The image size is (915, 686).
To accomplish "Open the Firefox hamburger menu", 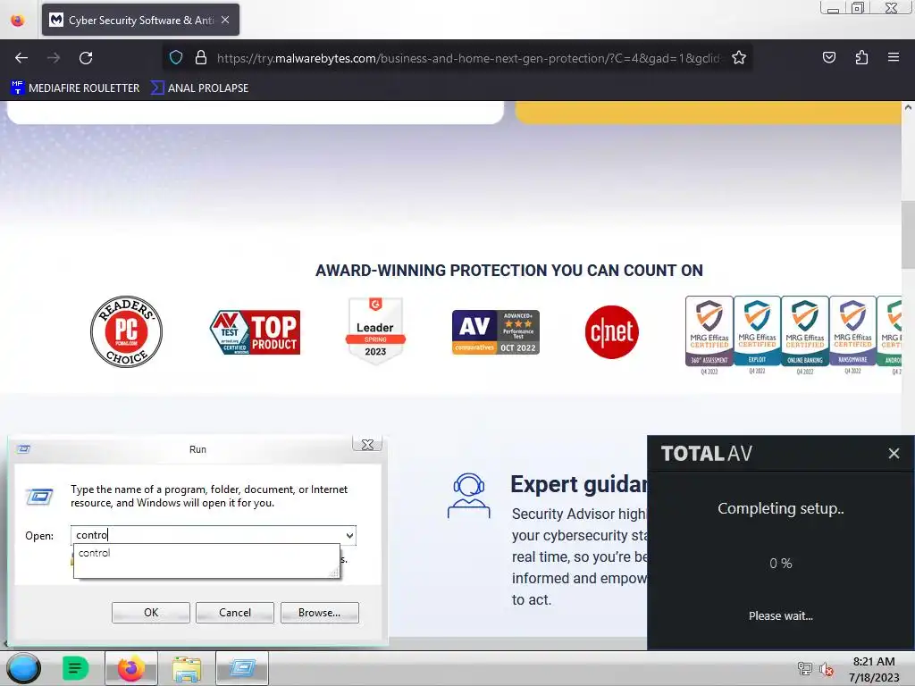I will 894,57.
